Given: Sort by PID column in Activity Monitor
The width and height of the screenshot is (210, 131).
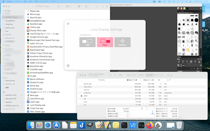Looking at the screenshot, I should [159, 80].
